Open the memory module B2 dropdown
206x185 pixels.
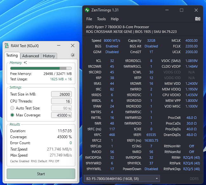(122, 179)
